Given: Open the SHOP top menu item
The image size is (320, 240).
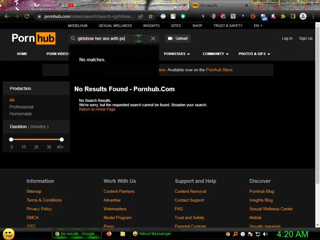Looking at the screenshot, I should coord(197,26).
